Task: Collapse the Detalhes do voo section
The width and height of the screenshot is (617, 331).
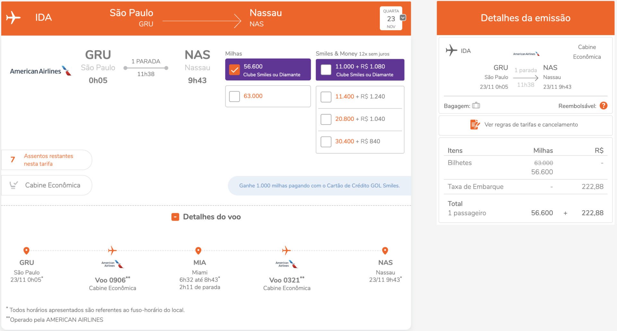Action: click(x=175, y=217)
